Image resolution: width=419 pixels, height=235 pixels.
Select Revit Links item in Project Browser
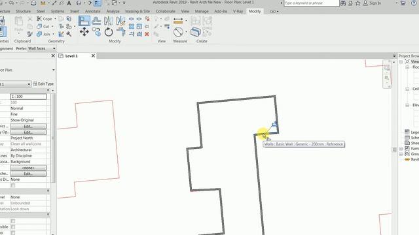pos(412,159)
